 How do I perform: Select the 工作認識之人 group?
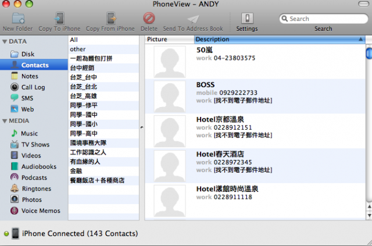point(103,152)
